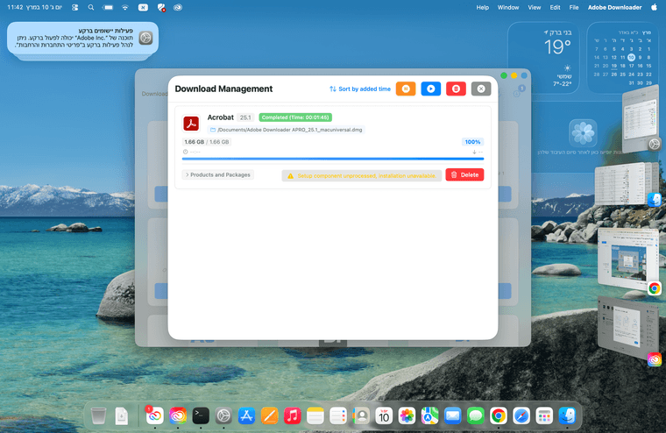Open the Trash in the Dock
This screenshot has width=666, height=433.
coord(99,415)
